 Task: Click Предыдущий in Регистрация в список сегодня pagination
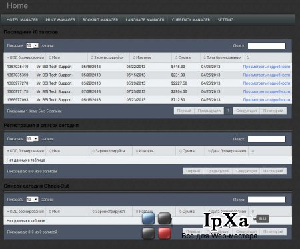click(x=218, y=171)
